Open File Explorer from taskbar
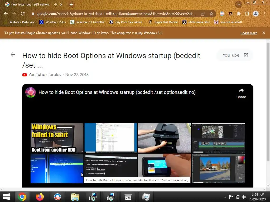Screen dimensions: 270x202 75,197
